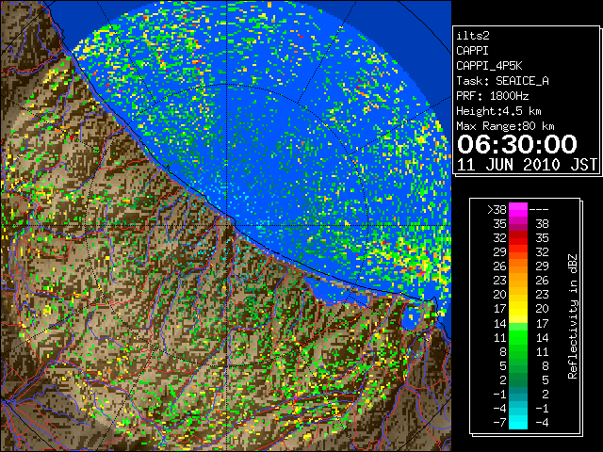
Task: Click the '-7' legend label
Action: pos(499,423)
